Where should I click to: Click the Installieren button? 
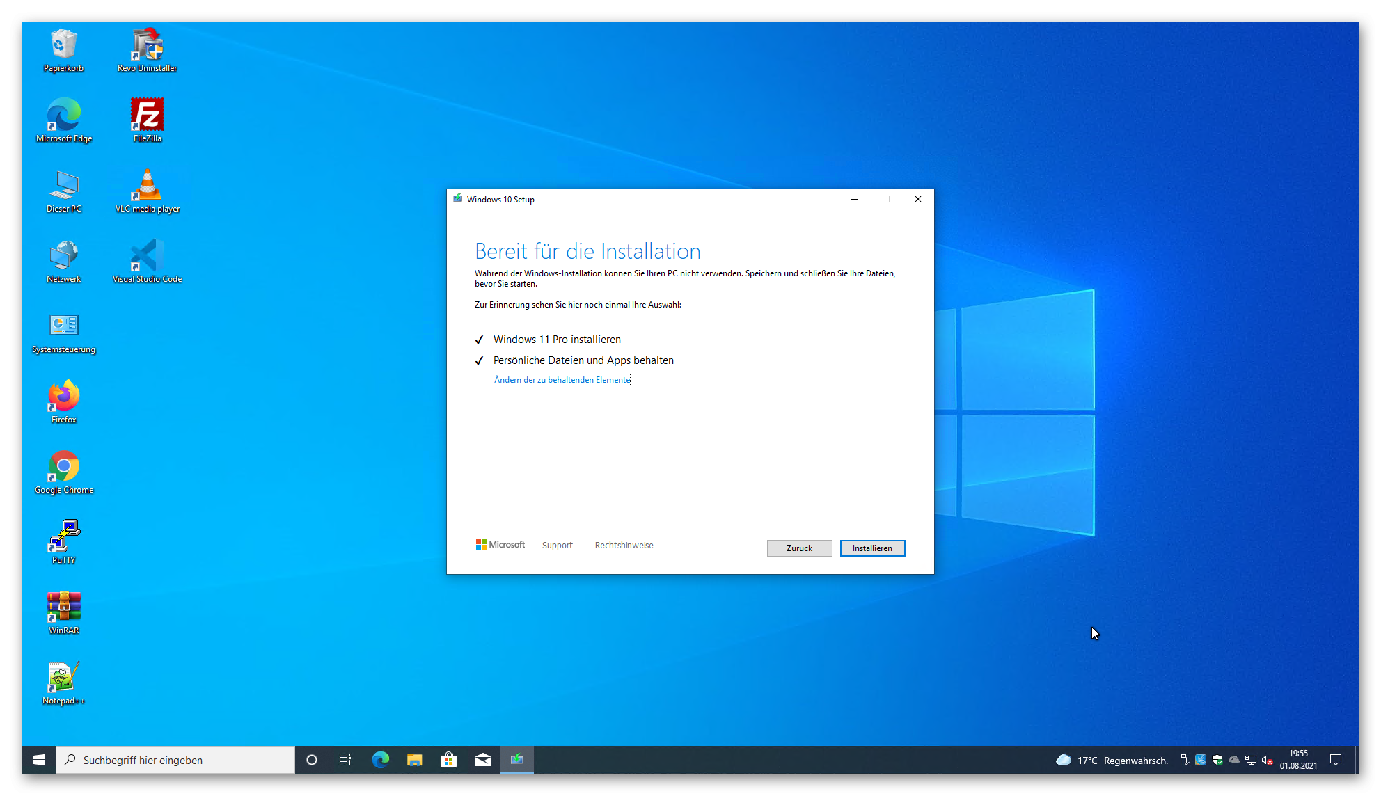pyautogui.click(x=872, y=548)
